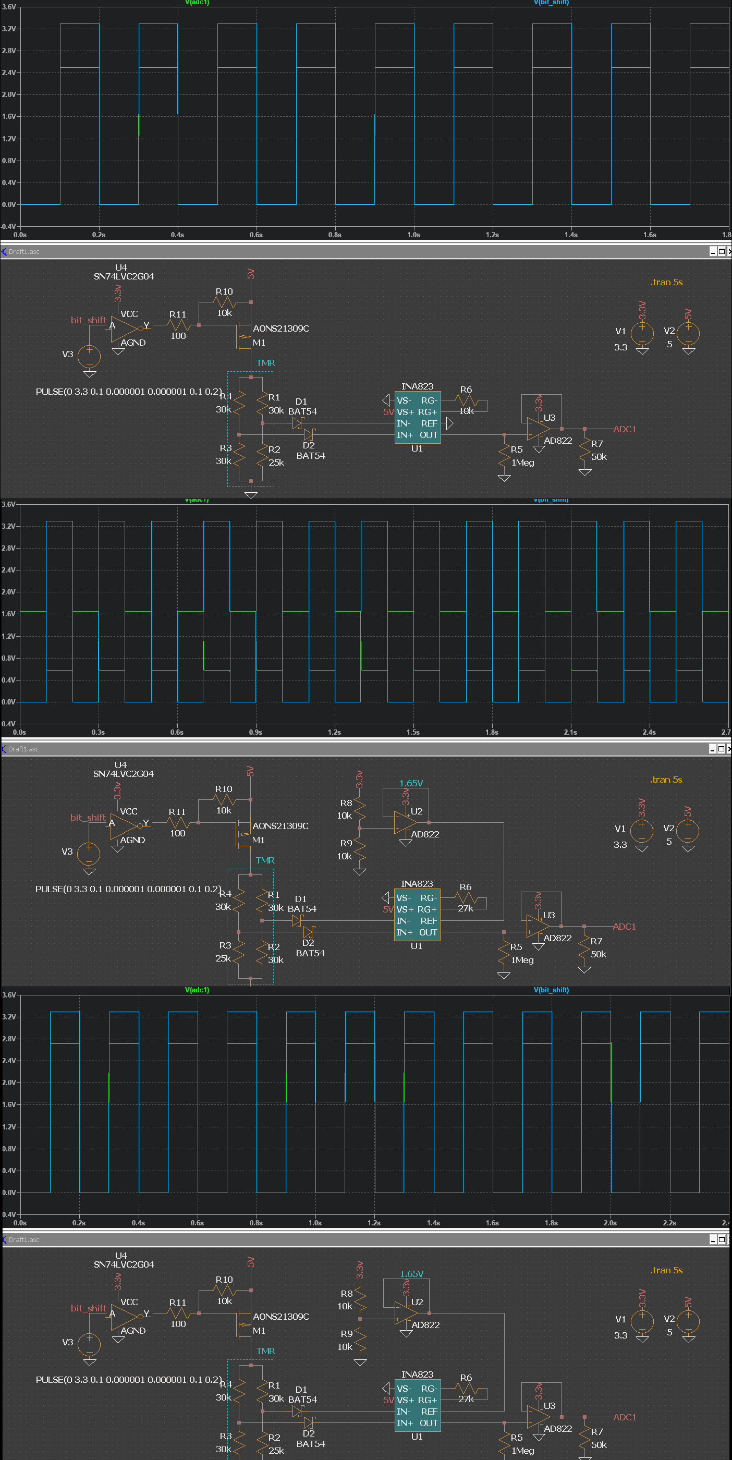The height and width of the screenshot is (1460, 732).
Task: Click the INA823 U1 block in middle schematic
Action: (417, 915)
